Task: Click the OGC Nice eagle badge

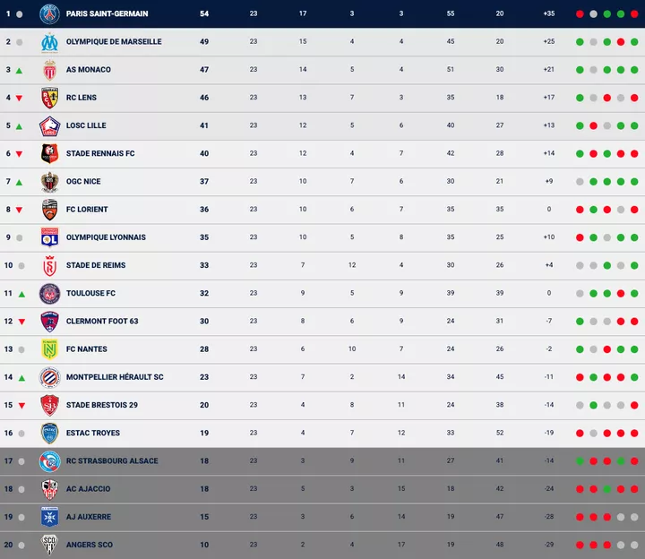Action: (x=49, y=182)
